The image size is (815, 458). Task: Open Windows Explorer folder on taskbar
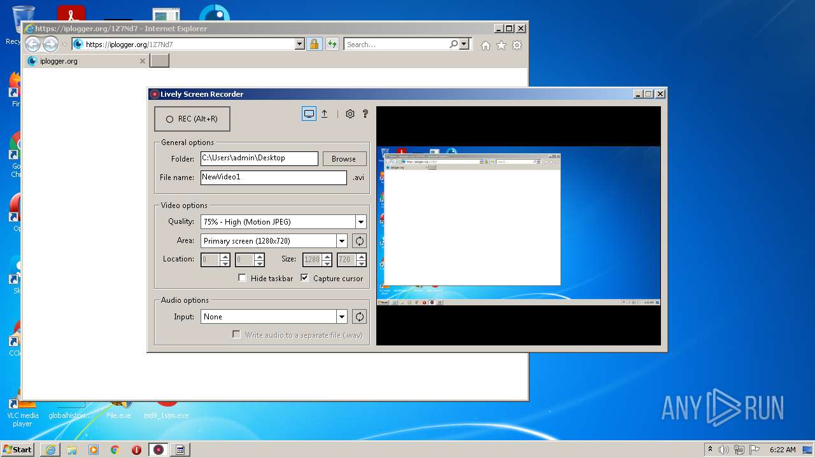pos(72,450)
